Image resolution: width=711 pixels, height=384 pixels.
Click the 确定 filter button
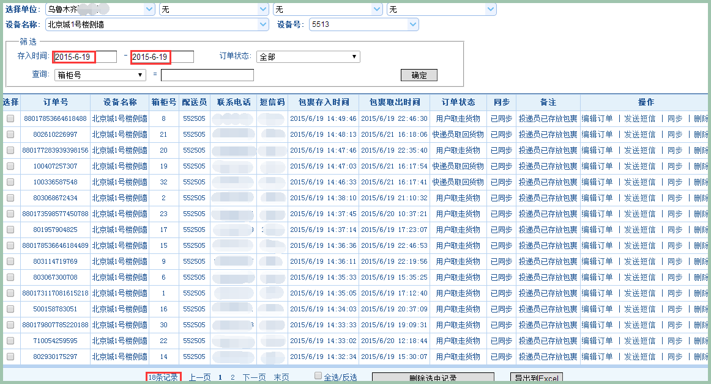point(419,75)
